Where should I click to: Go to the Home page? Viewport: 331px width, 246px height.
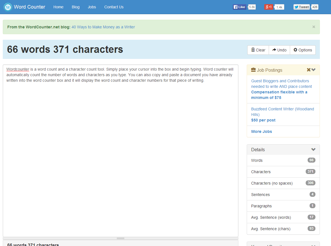click(x=58, y=7)
